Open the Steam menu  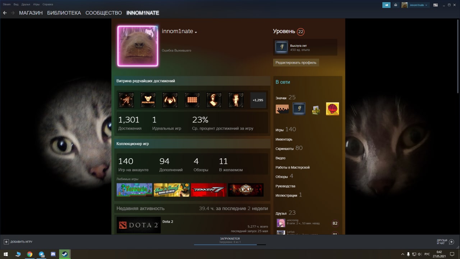[7, 4]
